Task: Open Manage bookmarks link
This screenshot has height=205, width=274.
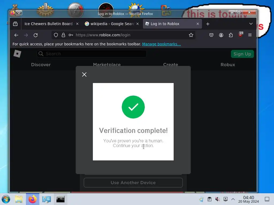Action: (x=161, y=44)
